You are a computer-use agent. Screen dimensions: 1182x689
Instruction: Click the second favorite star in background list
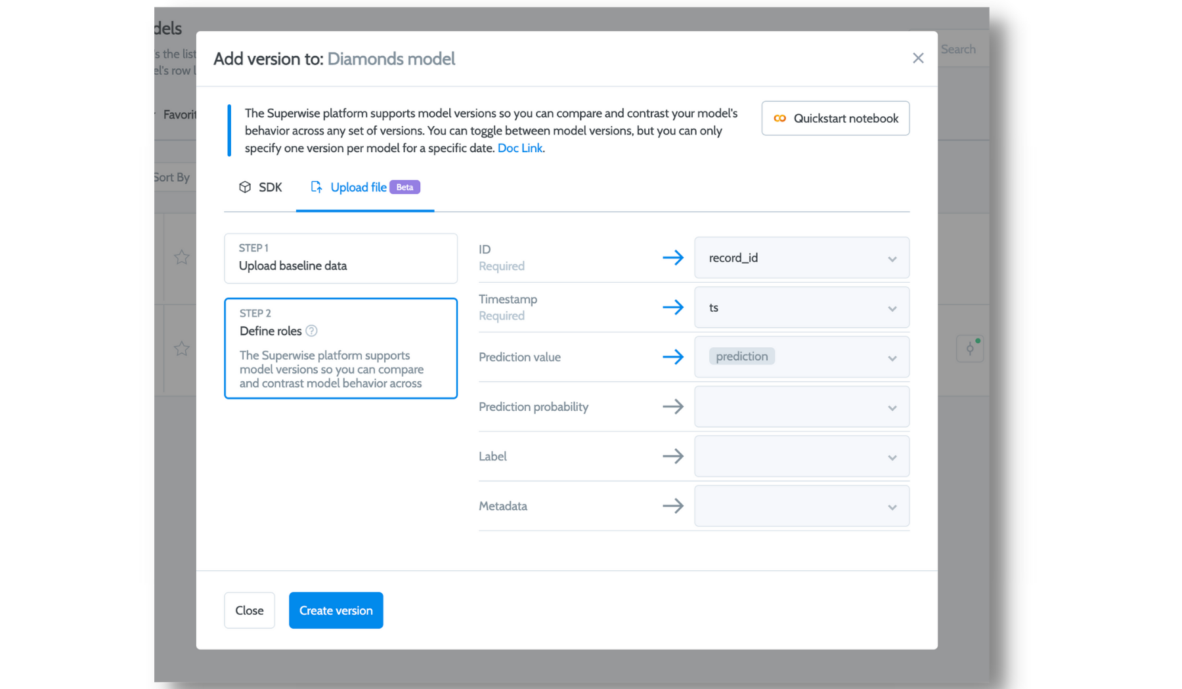[x=182, y=348]
